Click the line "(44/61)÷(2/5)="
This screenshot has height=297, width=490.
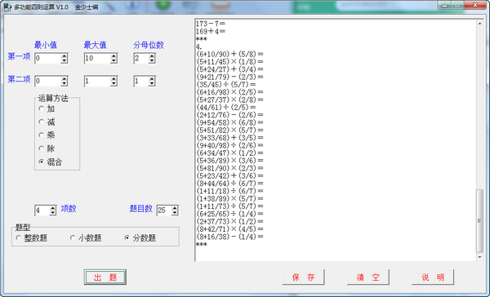(226, 107)
